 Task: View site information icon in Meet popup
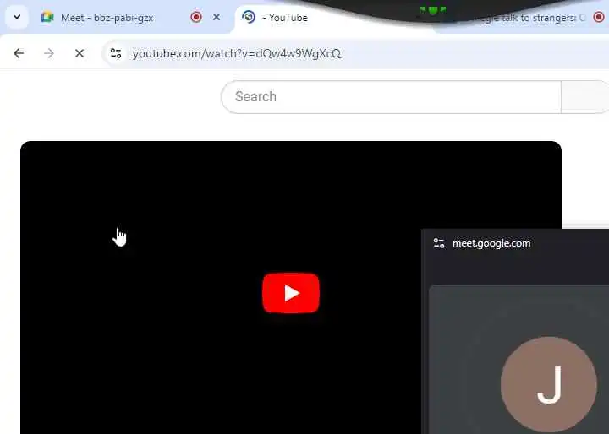click(439, 243)
